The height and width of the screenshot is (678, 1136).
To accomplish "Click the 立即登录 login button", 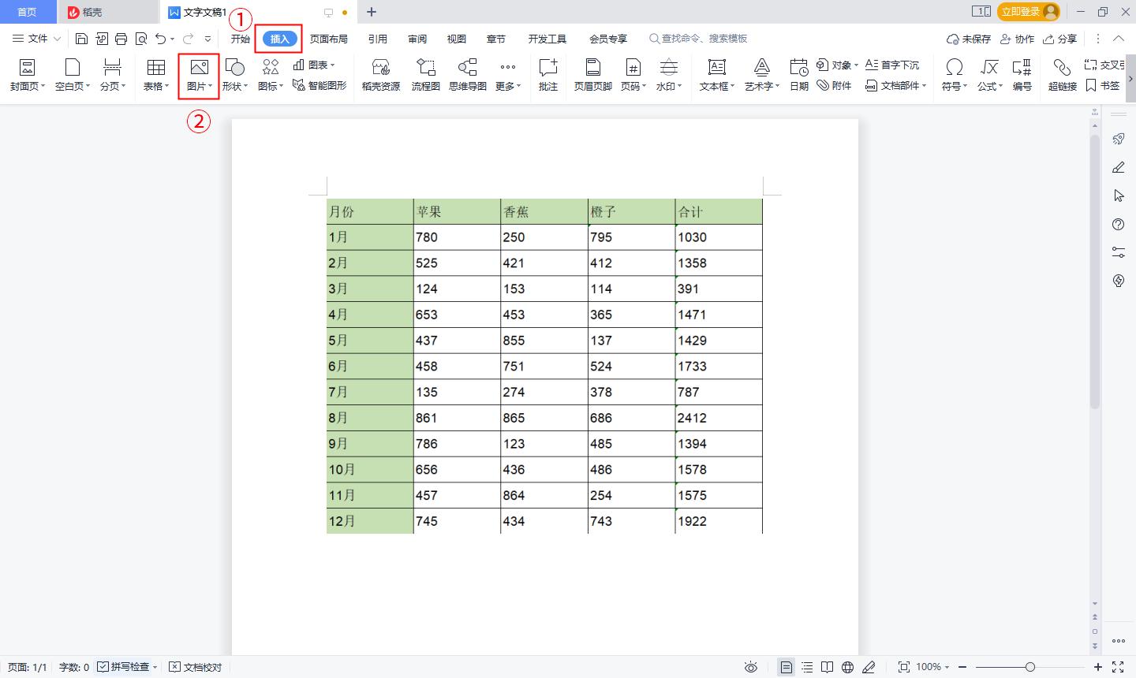I will point(1028,12).
